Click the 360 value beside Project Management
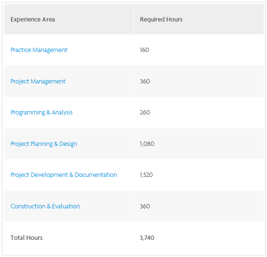Image resolution: width=267 pixels, height=257 pixels. (x=145, y=82)
